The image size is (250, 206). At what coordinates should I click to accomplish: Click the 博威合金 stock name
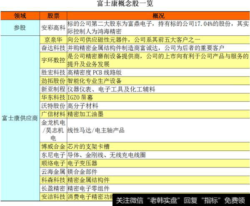click(53, 146)
